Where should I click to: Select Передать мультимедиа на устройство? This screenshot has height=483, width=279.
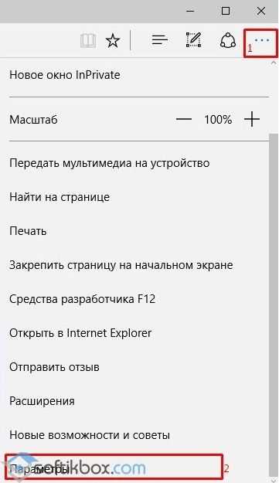[135, 163]
